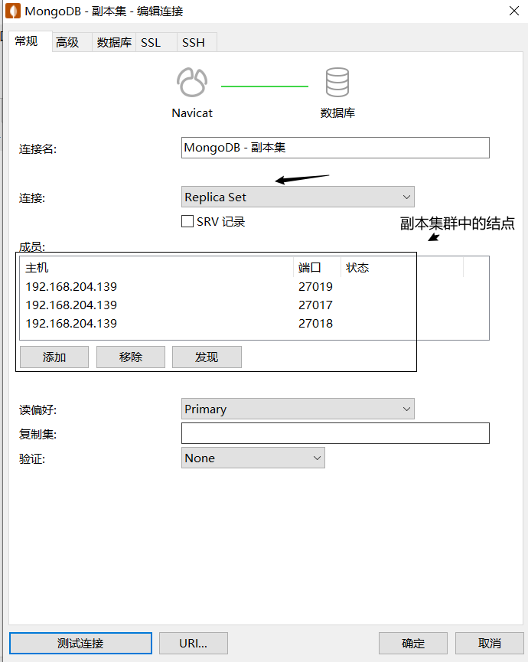528x662 pixels.
Task: Open the 读偏好 Primary dropdown
Action: [298, 409]
